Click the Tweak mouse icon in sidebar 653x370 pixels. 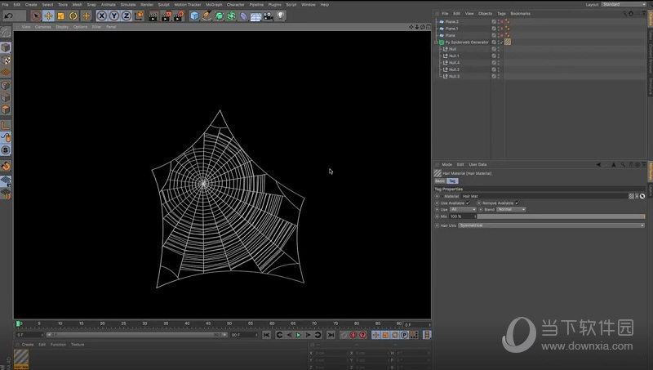(6, 137)
